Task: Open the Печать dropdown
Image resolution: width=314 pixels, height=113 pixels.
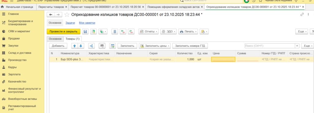Action: pos(188,31)
